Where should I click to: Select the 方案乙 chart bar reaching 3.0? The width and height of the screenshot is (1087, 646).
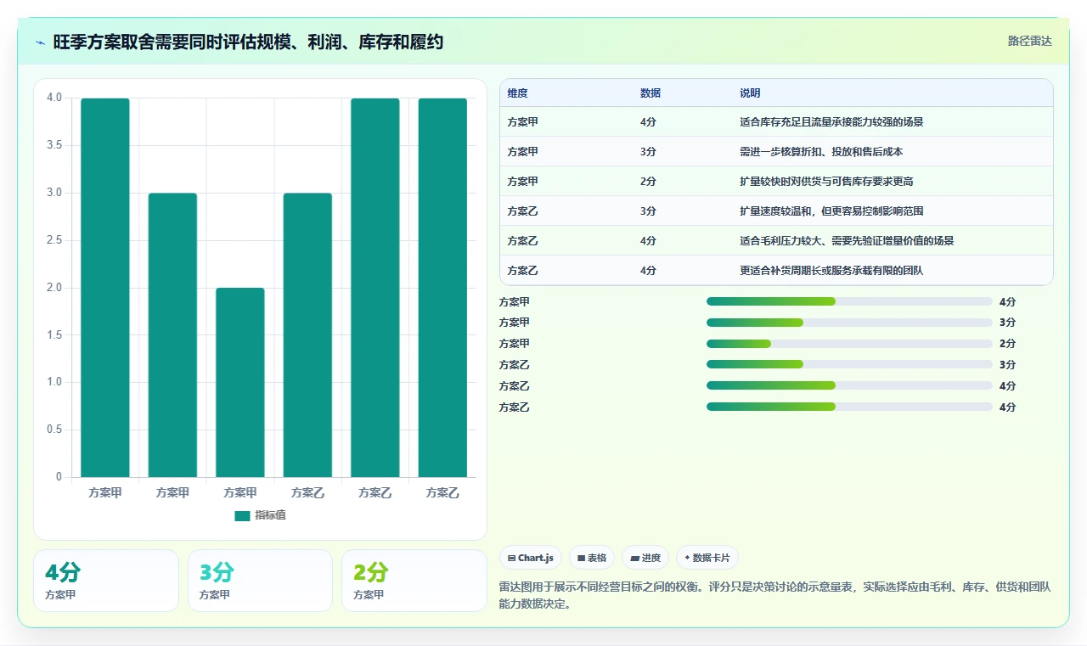click(307, 335)
